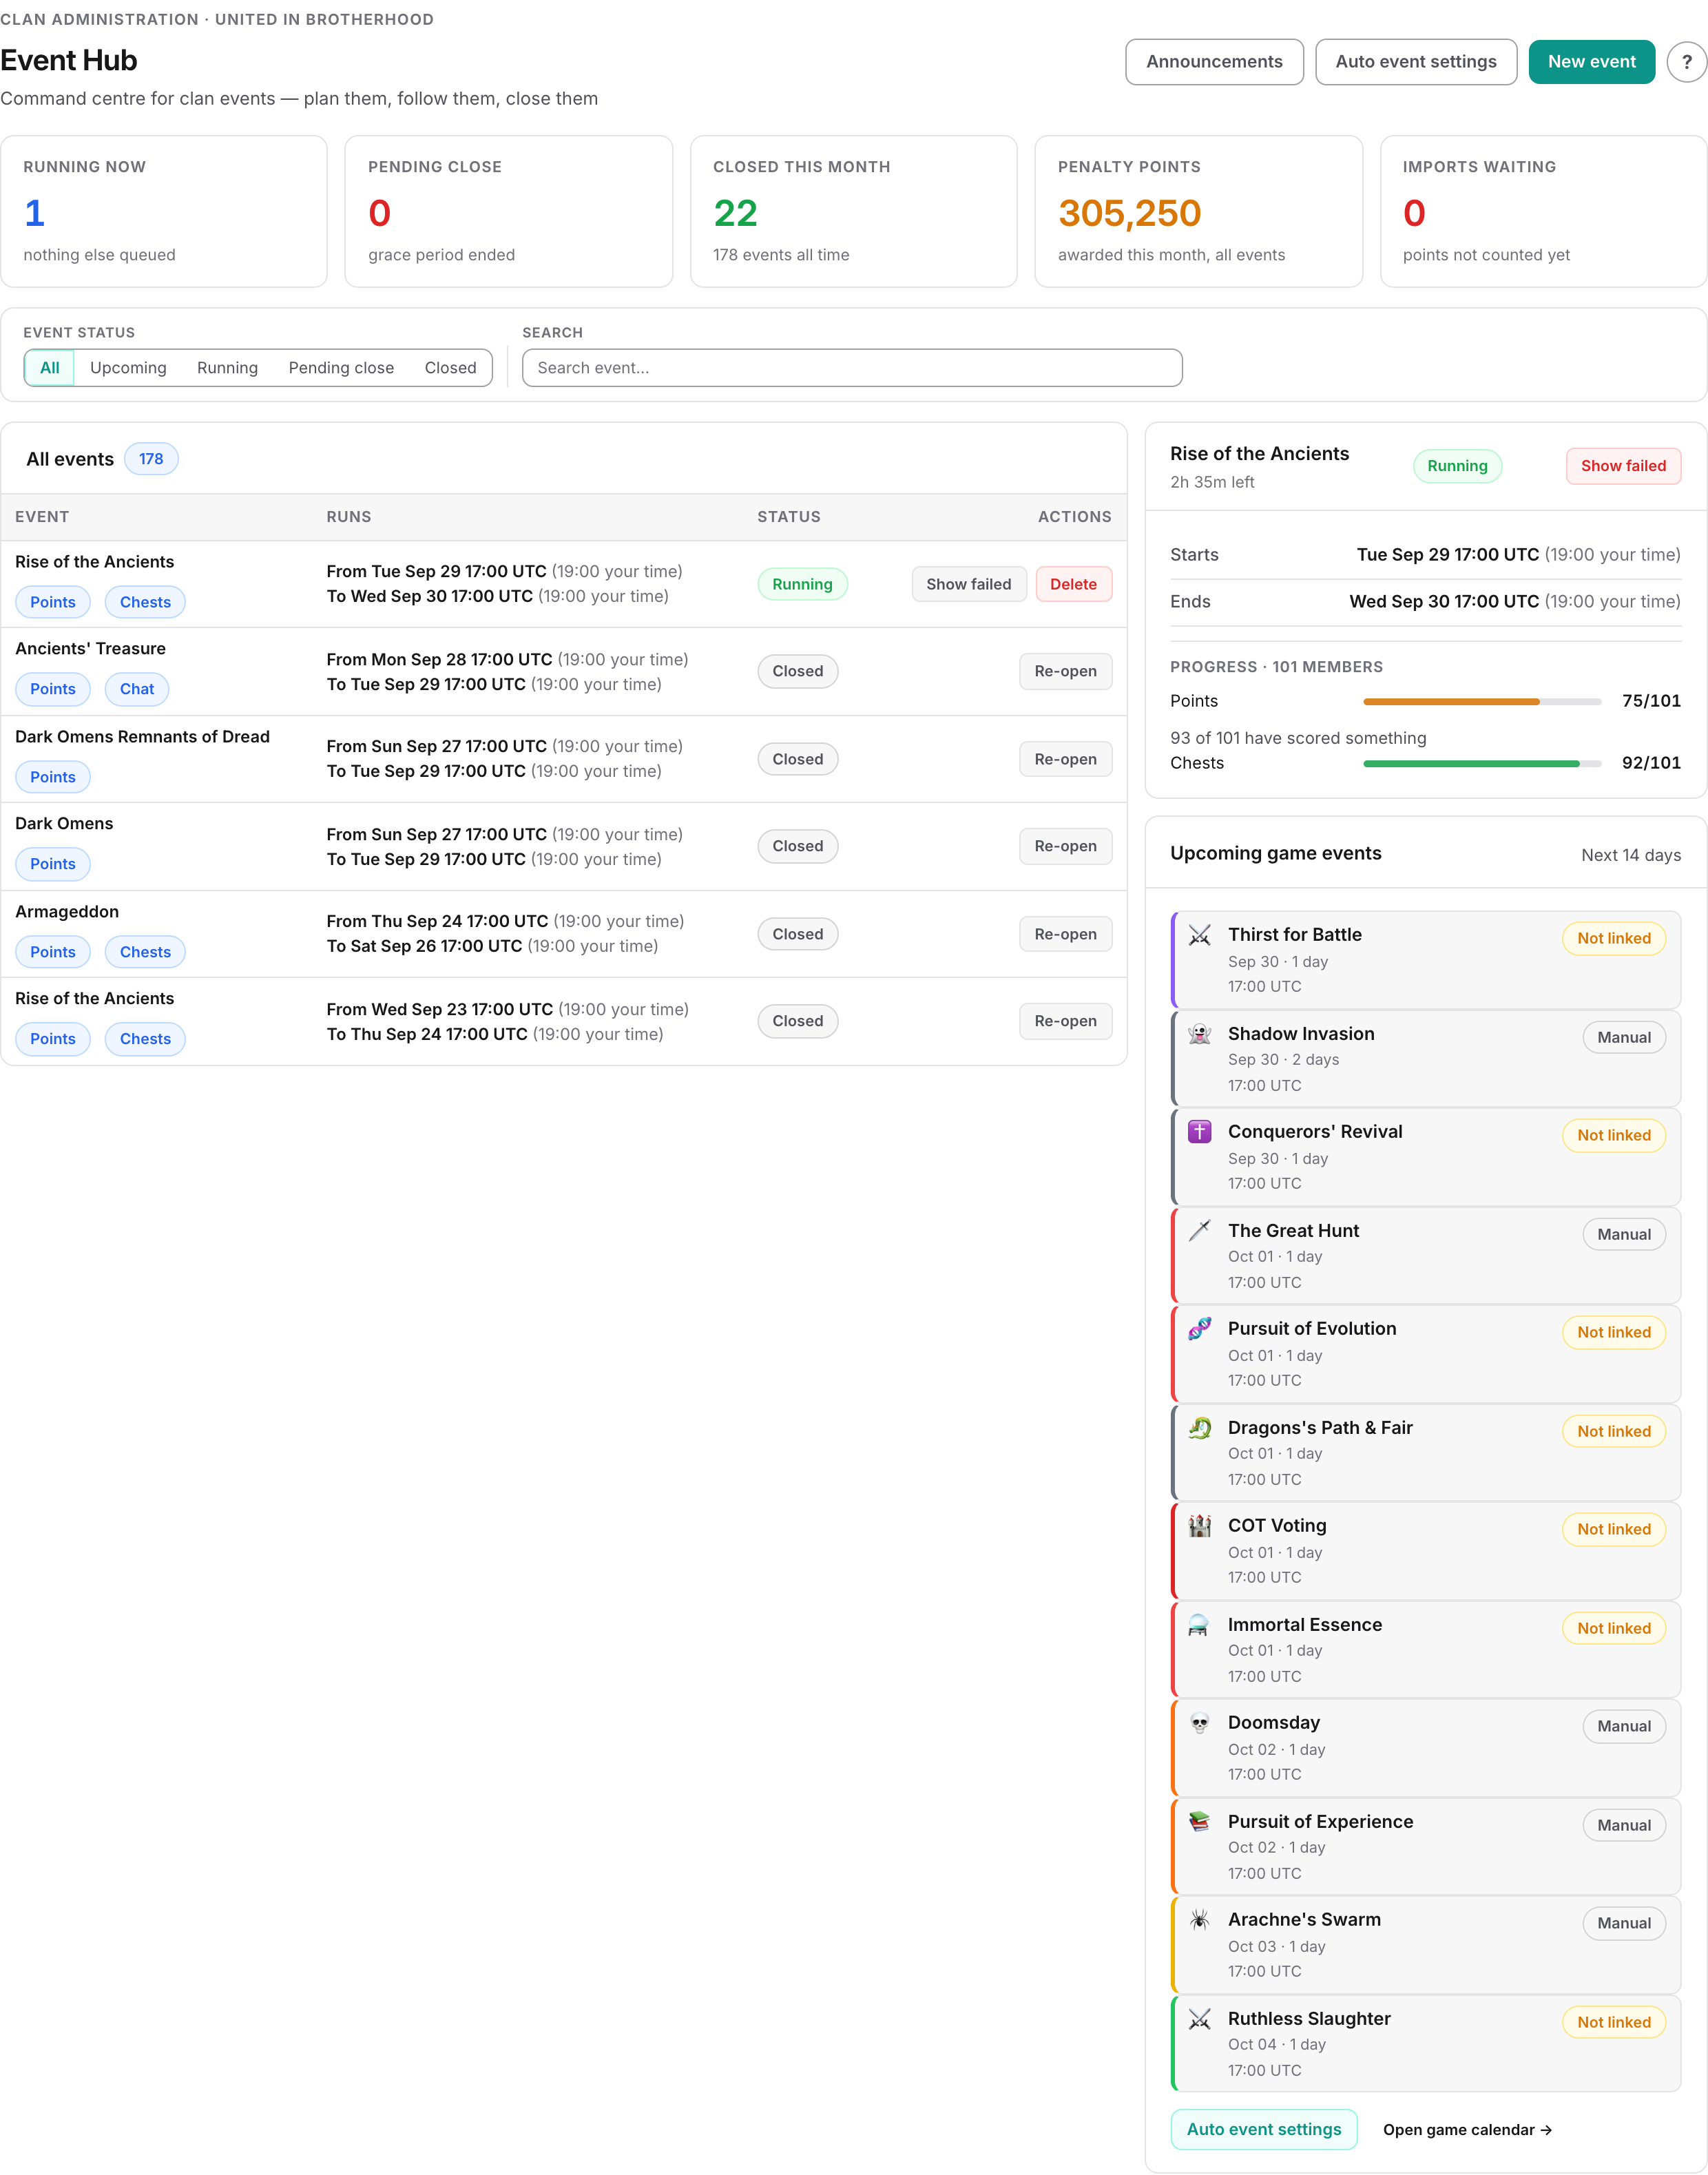1708x2175 pixels.
Task: Click the ghost icon for Shadow Invasion
Action: 1199,1034
